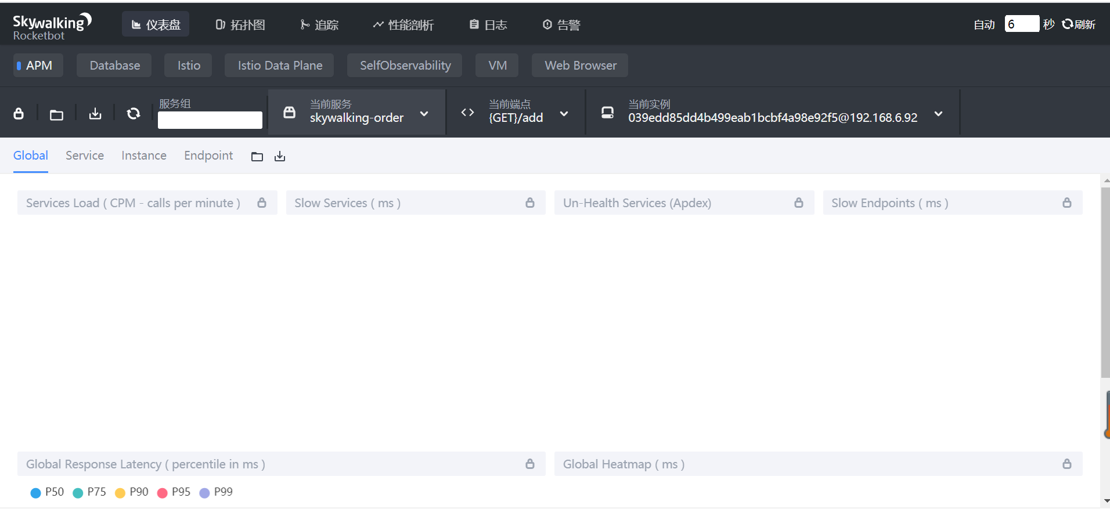Image resolution: width=1110 pixels, height=509 pixels.
Task: Click the refresh interval seconds field
Action: tap(1022, 24)
